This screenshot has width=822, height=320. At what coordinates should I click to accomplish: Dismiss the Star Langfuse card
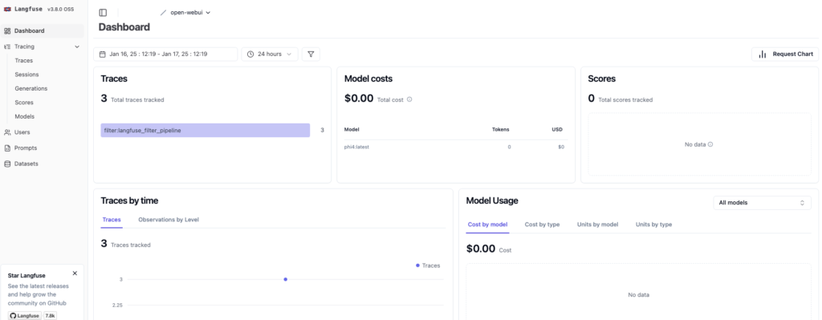[x=75, y=273]
